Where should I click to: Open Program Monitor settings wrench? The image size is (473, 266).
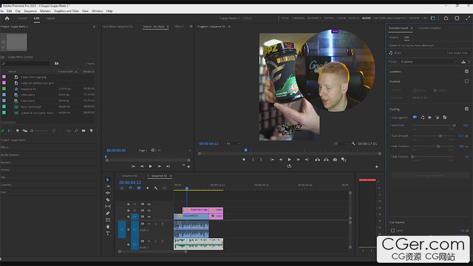point(354,143)
